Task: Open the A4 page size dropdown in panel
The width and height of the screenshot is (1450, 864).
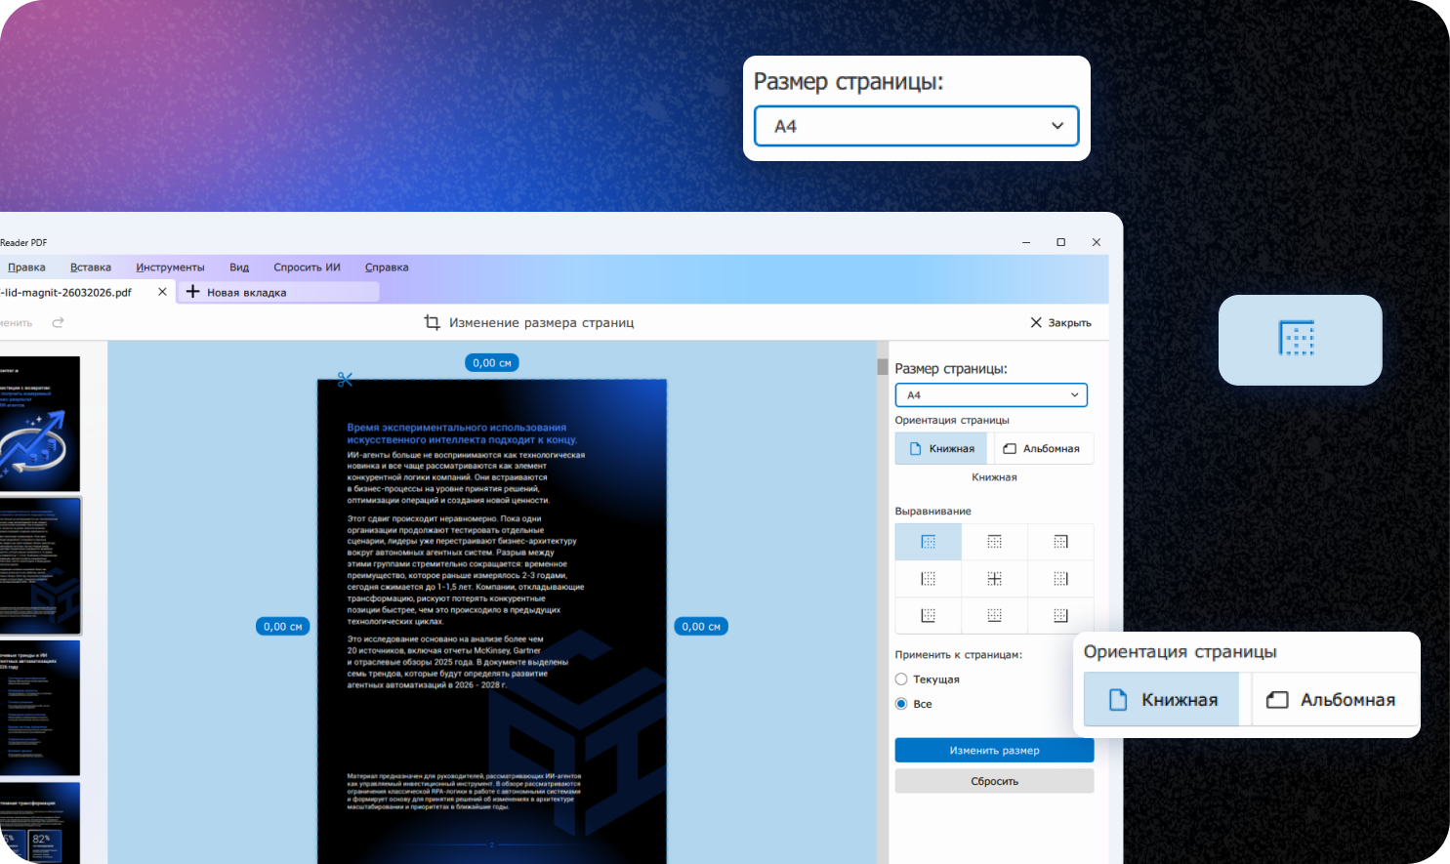Action: tap(991, 395)
